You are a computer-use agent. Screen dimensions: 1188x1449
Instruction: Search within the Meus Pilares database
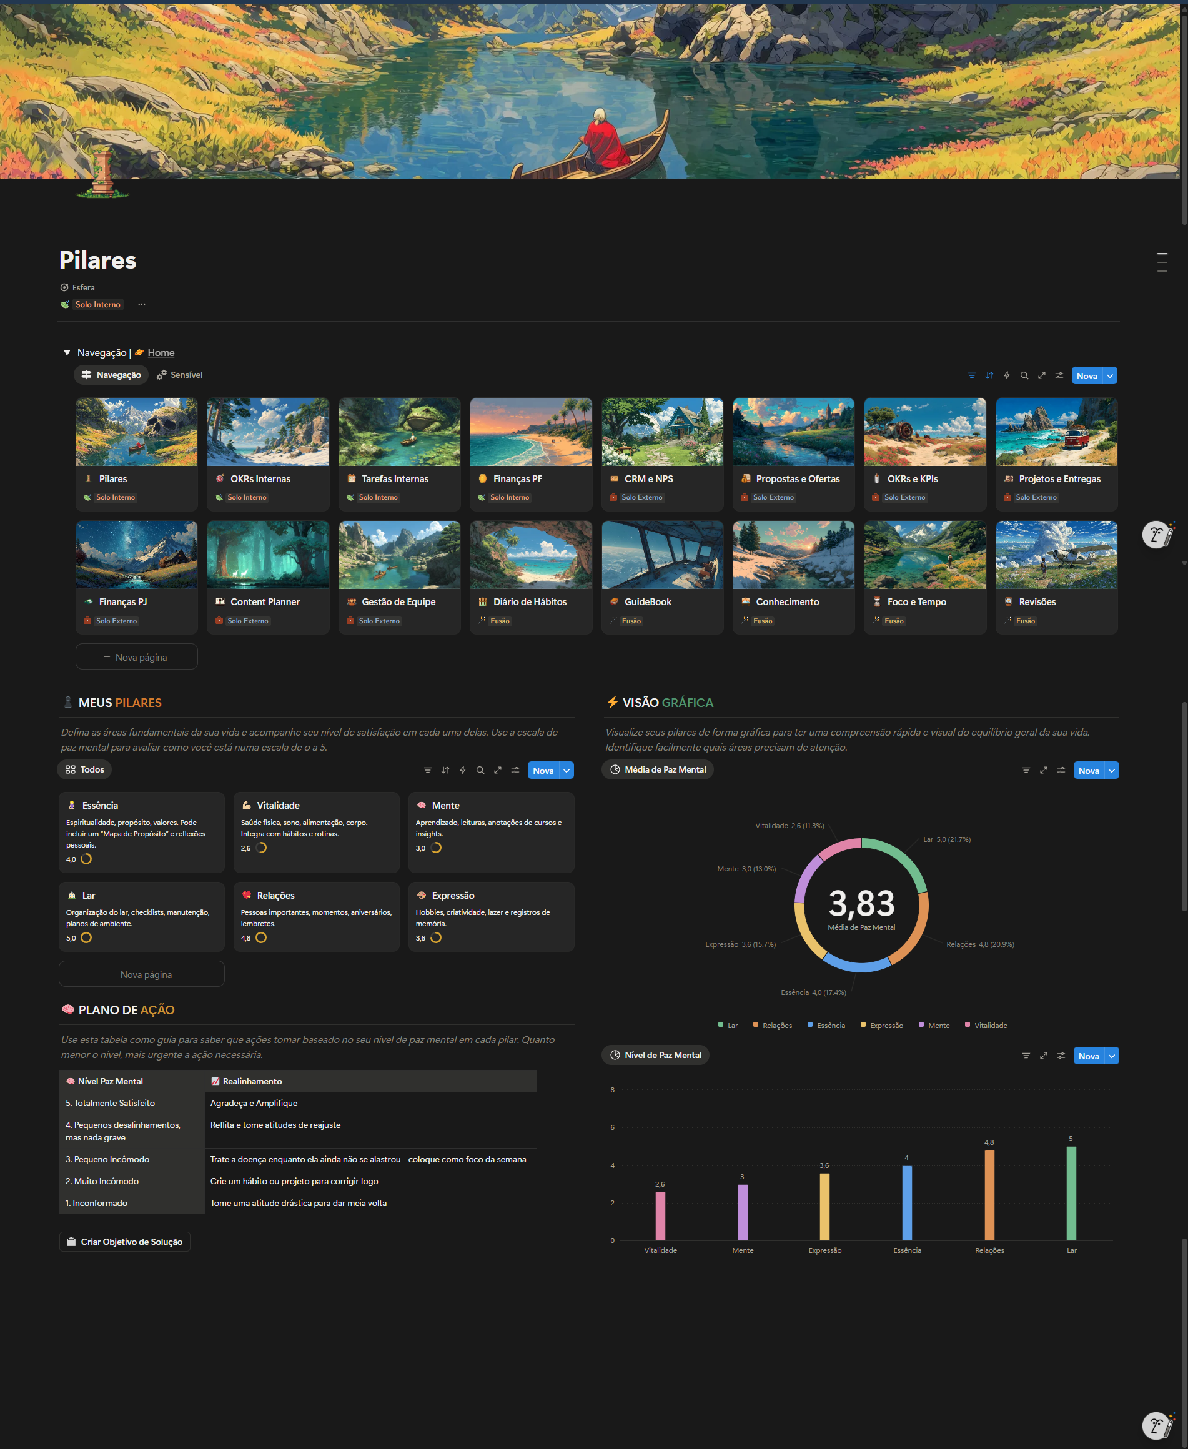tap(480, 770)
